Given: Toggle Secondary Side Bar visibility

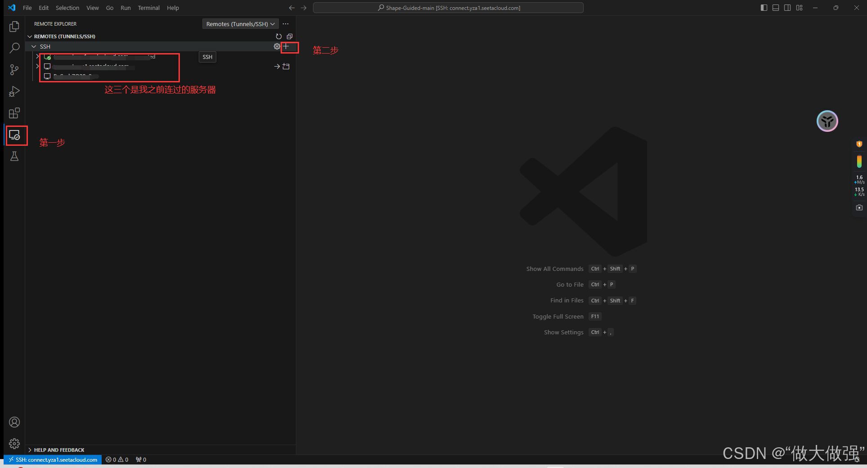Looking at the screenshot, I should [787, 8].
